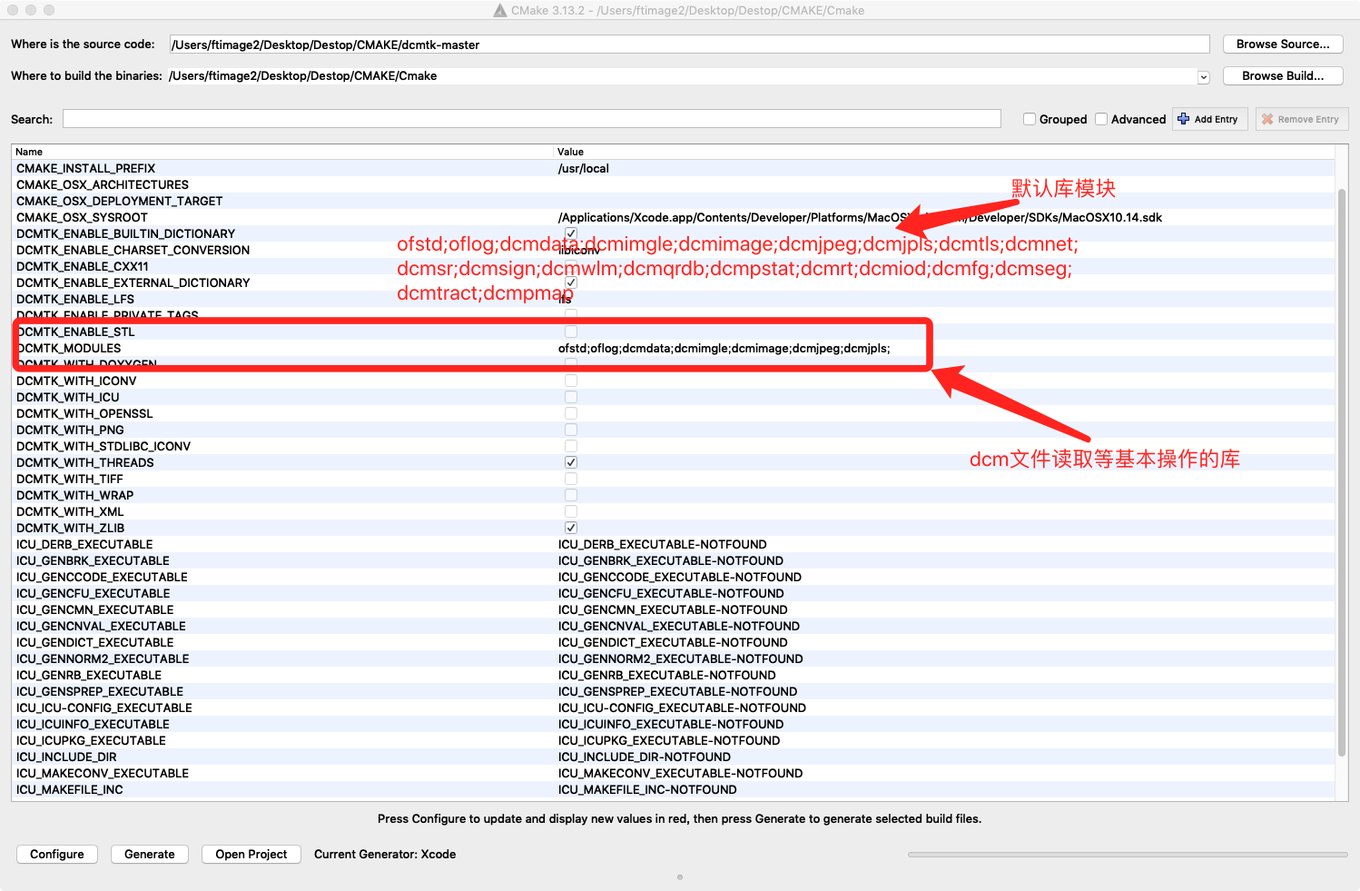Click the Remove Entry button
The width and height of the screenshot is (1360, 891).
pyautogui.click(x=1302, y=119)
